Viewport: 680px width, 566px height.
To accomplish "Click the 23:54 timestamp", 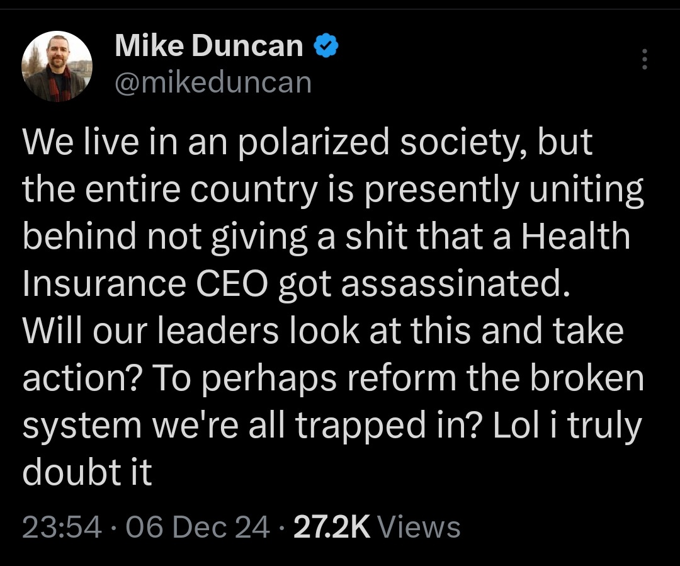I will (62, 527).
